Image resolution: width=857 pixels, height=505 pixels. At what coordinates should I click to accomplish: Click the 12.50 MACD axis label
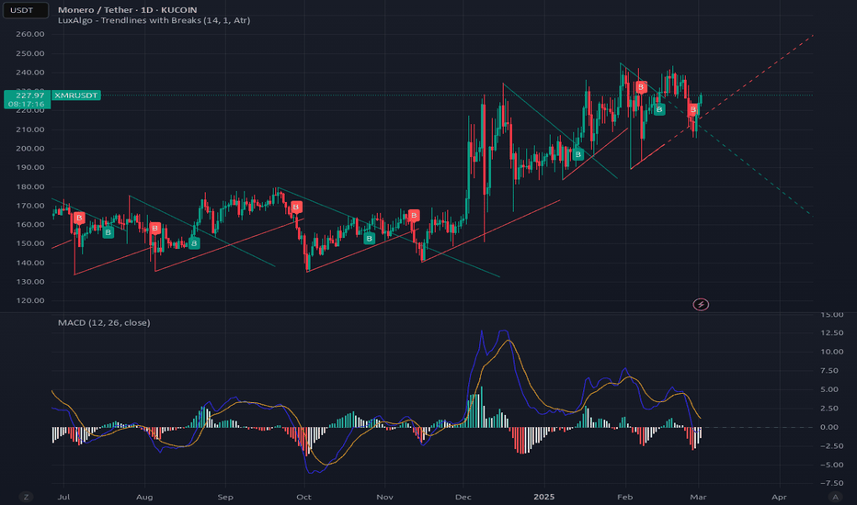point(832,333)
